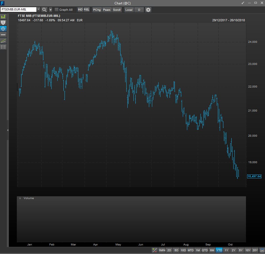Open the symbol box dropdown arrow
Viewport: 265px width, 254px height.
click(x=39, y=9)
